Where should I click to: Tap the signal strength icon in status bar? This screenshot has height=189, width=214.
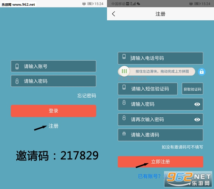coord(133,4)
